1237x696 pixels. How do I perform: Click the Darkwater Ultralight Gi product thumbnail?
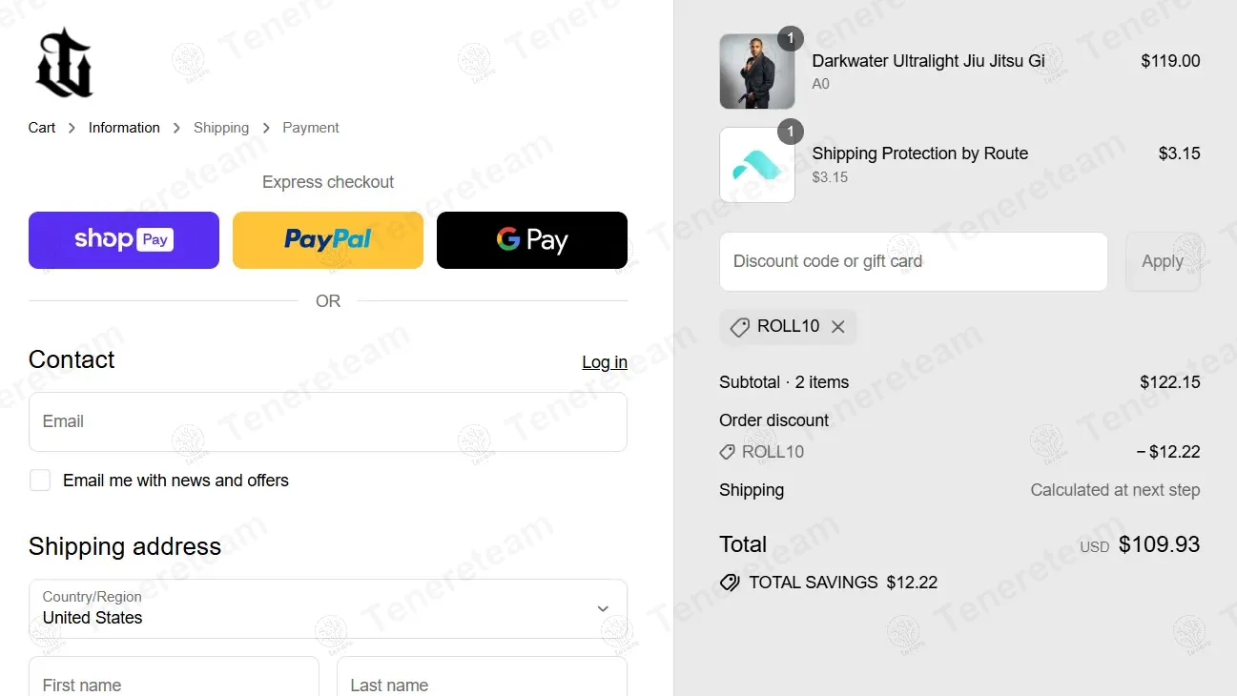coord(757,72)
